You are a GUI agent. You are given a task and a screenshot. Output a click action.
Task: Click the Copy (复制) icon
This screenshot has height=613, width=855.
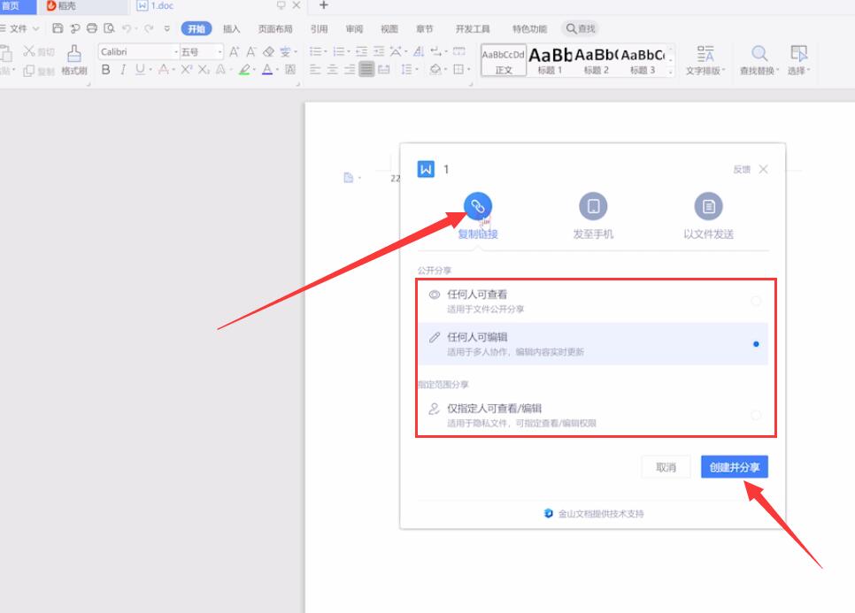tap(29, 71)
